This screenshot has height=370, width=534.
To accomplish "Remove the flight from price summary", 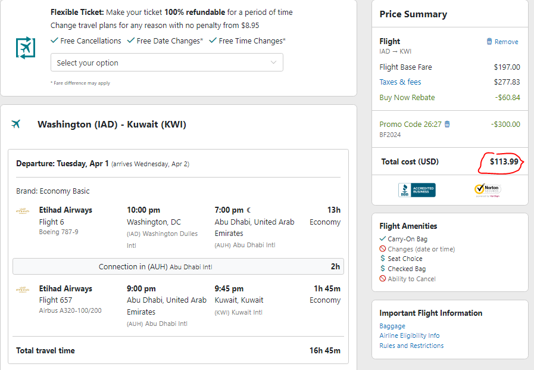I will pos(502,42).
